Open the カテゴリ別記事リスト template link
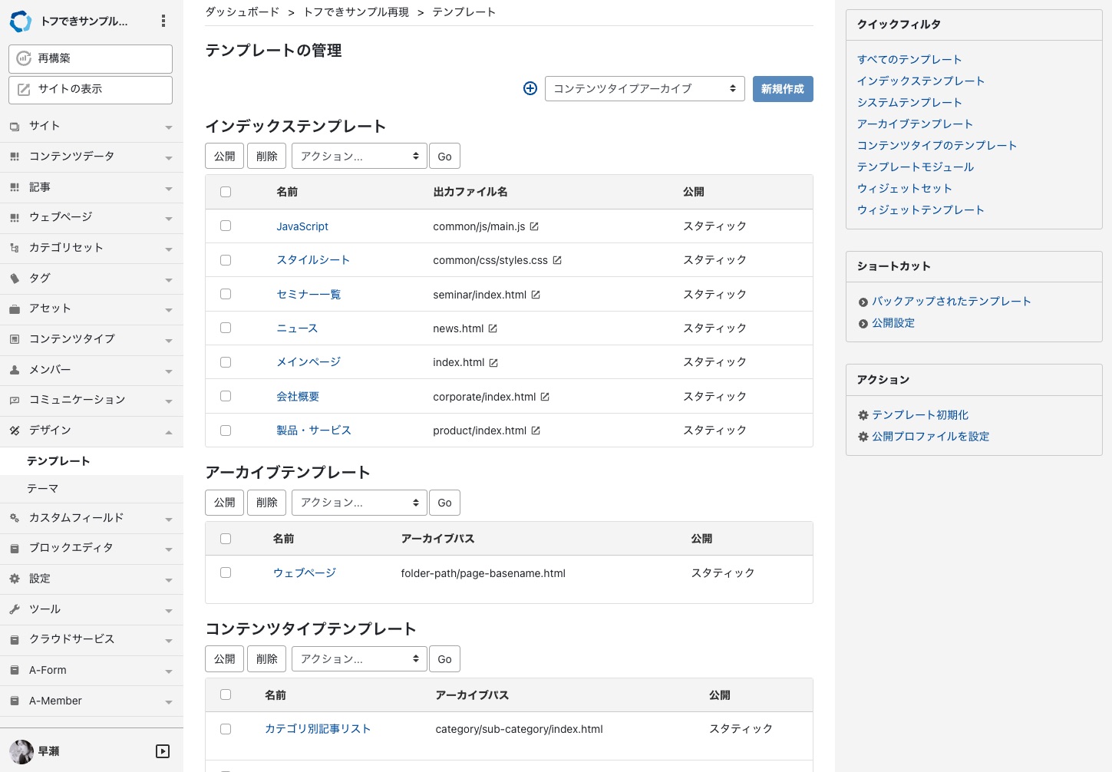The height and width of the screenshot is (772, 1112). coord(318,729)
